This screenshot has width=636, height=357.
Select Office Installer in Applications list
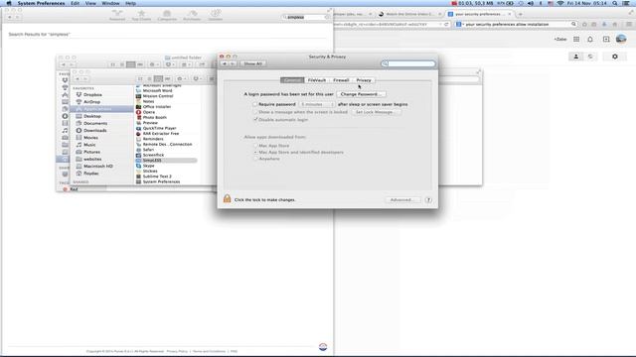click(x=157, y=107)
